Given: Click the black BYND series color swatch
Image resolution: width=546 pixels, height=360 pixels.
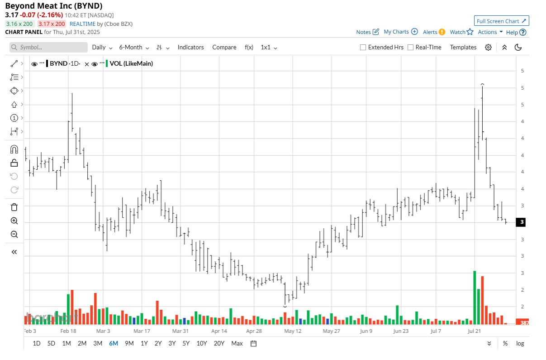Looking at the screenshot, I should point(47,64).
